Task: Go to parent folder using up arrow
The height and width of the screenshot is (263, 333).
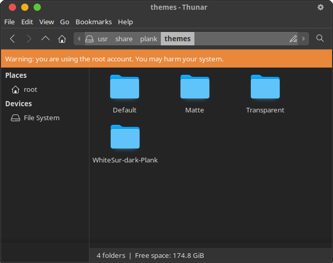Action: pos(45,39)
